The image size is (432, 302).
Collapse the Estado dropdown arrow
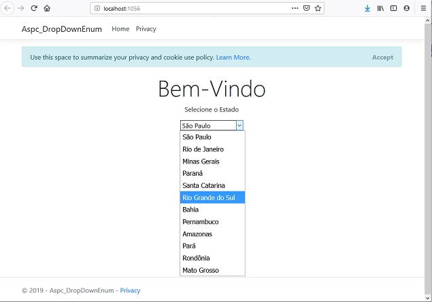point(239,126)
